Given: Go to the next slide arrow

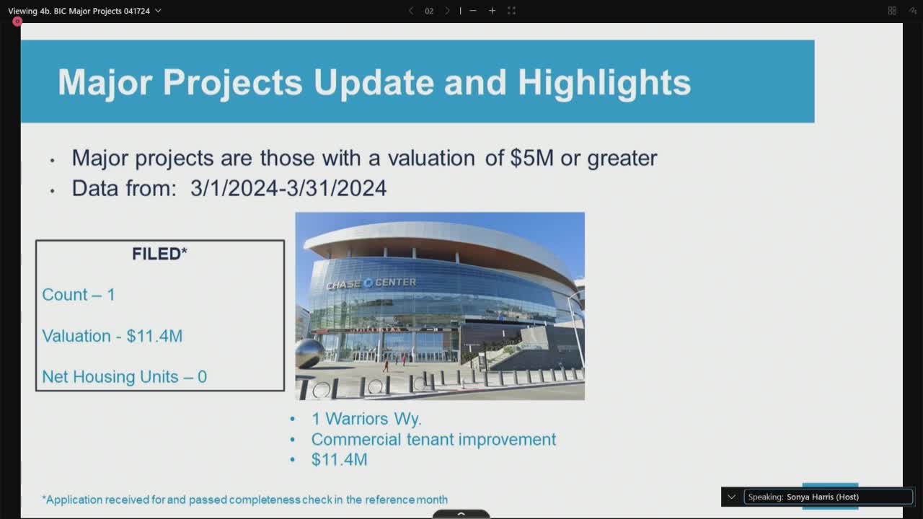Looking at the screenshot, I should coord(447,11).
